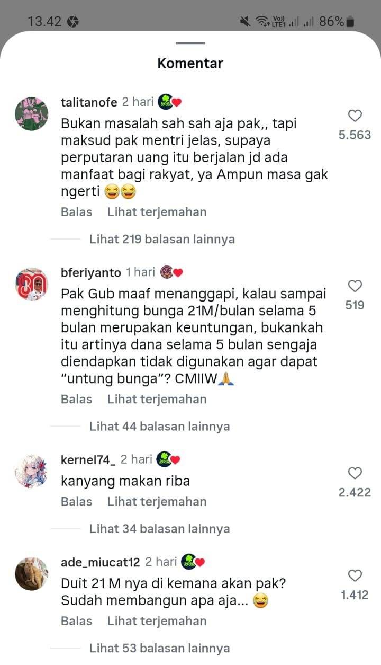
Task: Show 53 more replies under ade_miucat12
Action: 159,648
